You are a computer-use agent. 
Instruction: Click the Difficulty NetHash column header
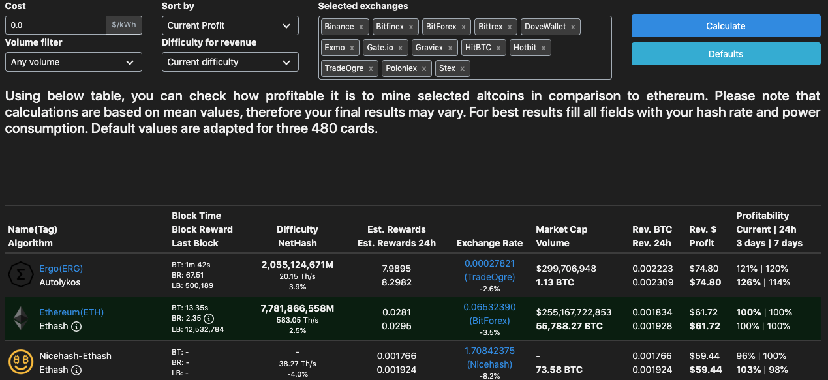click(297, 236)
